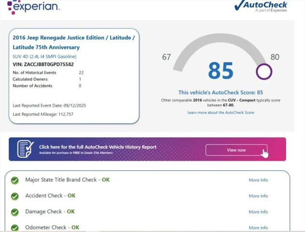The image size is (305, 232).
Task: Click green check icon beside Accident Check
Action: pos(15,196)
